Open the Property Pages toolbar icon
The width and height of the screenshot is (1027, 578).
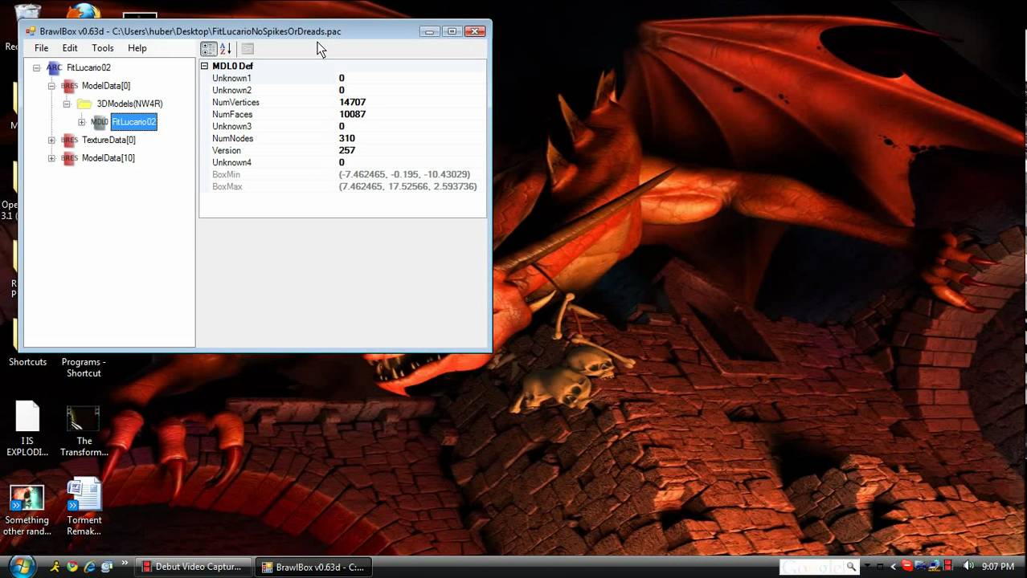pyautogui.click(x=248, y=49)
